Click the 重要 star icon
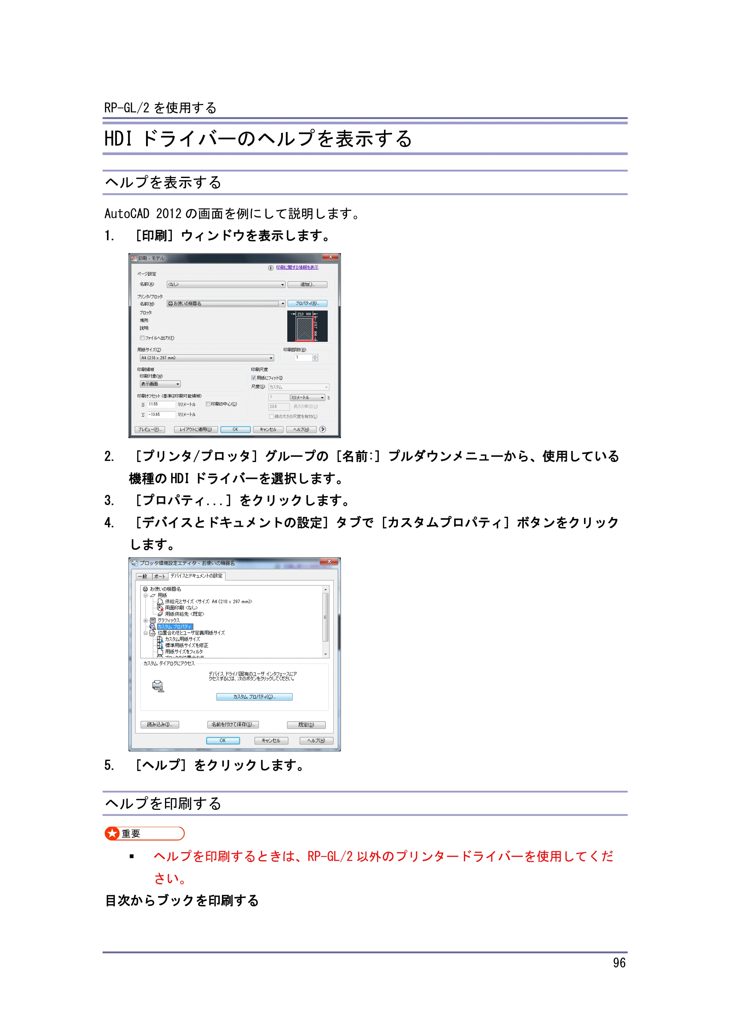The image size is (730, 1032). (x=112, y=834)
